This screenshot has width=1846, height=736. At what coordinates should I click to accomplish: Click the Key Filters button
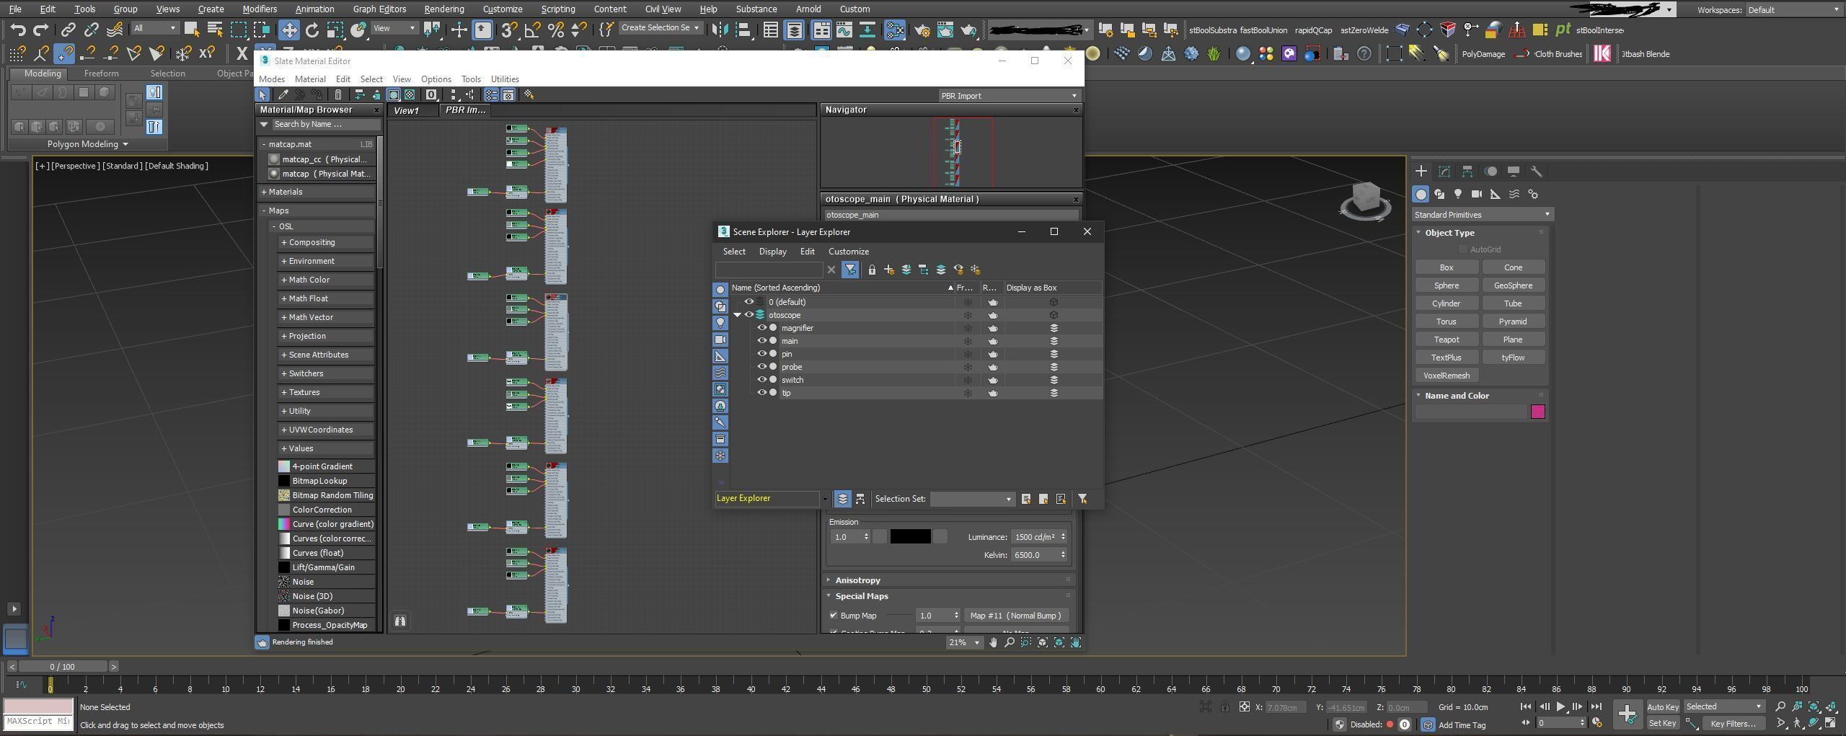pos(1734,724)
